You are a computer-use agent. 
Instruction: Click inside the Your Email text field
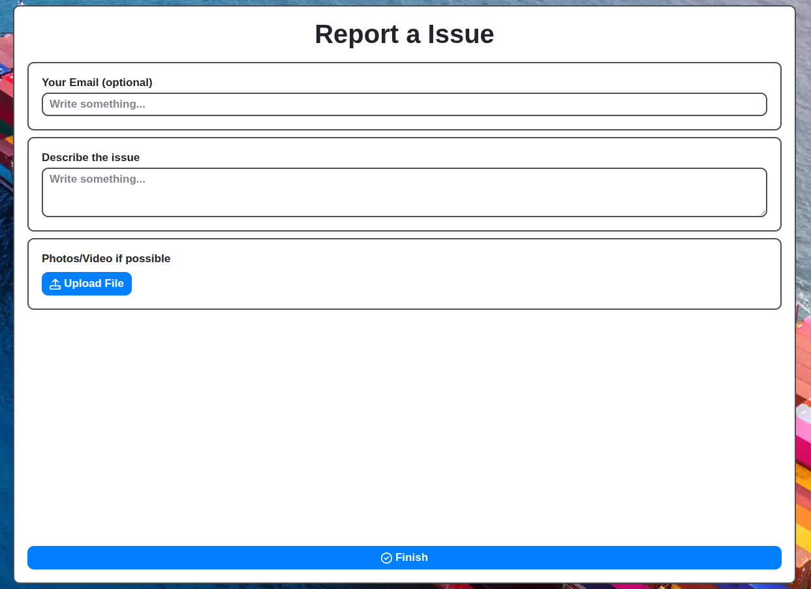coord(404,104)
